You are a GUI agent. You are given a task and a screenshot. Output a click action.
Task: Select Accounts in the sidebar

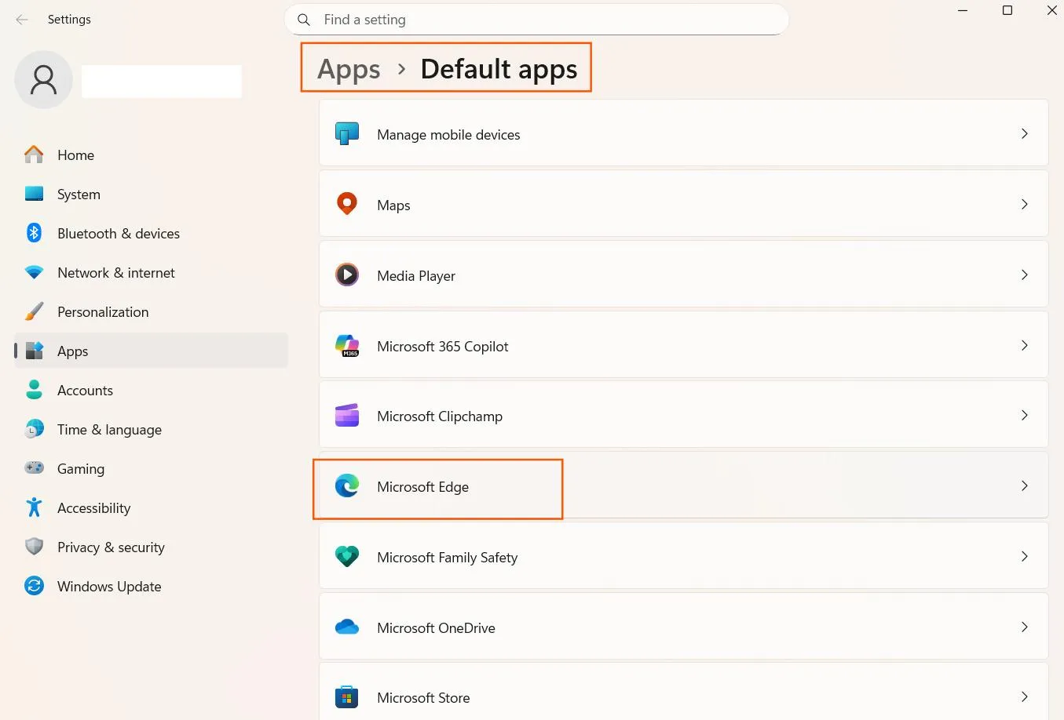85,390
